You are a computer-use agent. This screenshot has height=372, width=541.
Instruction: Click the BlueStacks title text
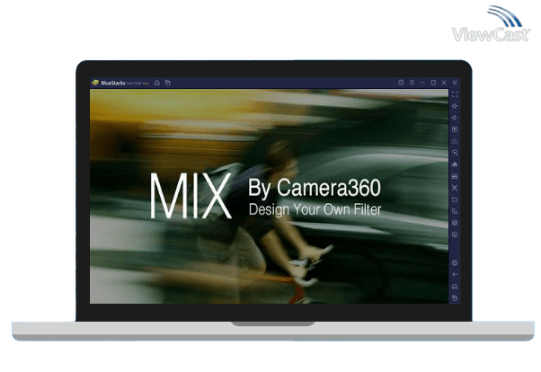click(x=113, y=84)
